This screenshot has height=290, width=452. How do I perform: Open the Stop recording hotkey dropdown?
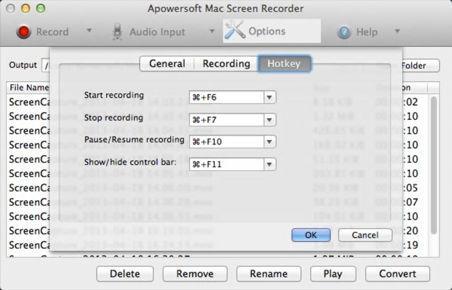click(x=269, y=120)
